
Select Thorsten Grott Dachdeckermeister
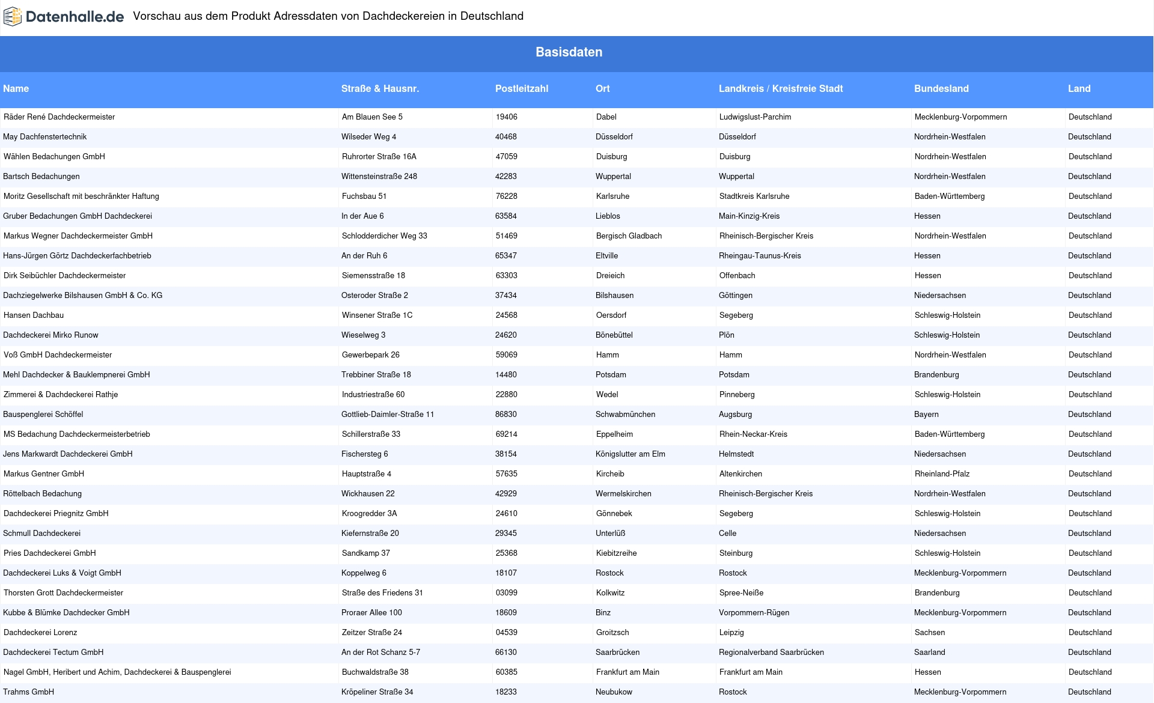(x=63, y=593)
